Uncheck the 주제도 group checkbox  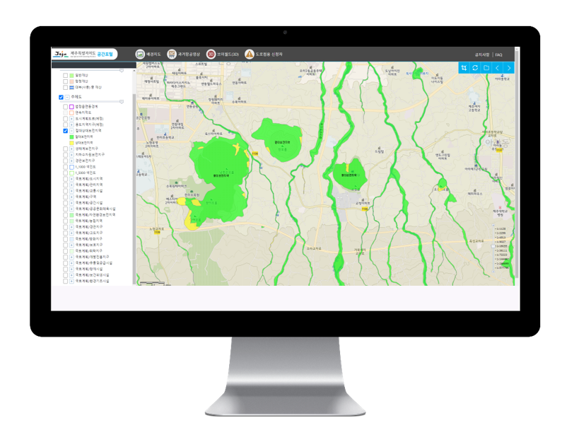(61, 97)
